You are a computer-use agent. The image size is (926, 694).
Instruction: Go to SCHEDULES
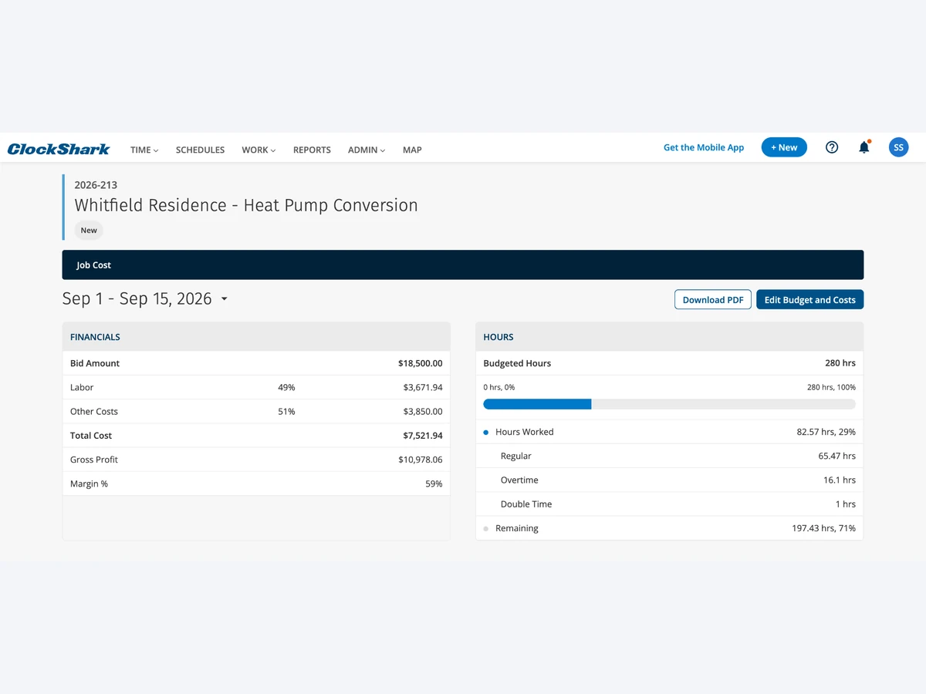coord(200,150)
